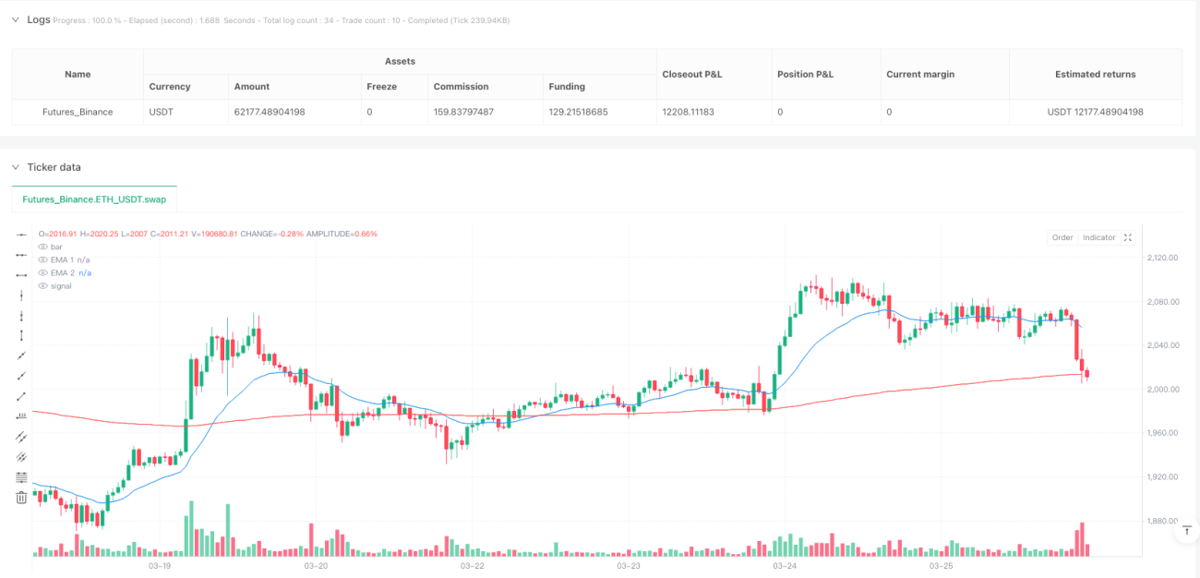The width and height of the screenshot is (1200, 578).
Task: Select the diagonal segment line tool
Action: (22, 395)
